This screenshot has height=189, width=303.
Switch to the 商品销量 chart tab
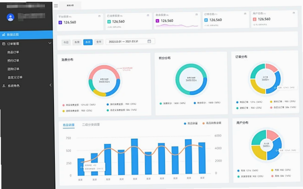pyautogui.click(x=69, y=125)
